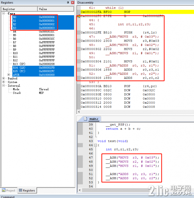Screen dimensions: 194x198
Task: Click line 43 void test(void)
Action: 113,141
